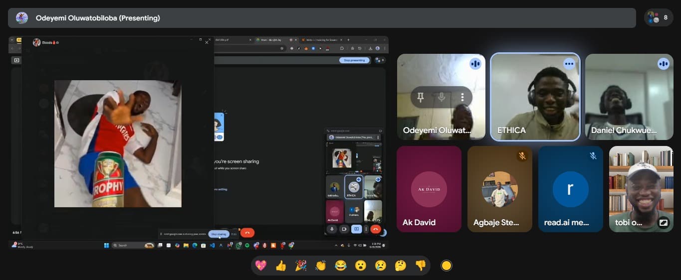This screenshot has height=280, width=681.
Task: Open more options on Odeyemi's tile
Action: 462,97
